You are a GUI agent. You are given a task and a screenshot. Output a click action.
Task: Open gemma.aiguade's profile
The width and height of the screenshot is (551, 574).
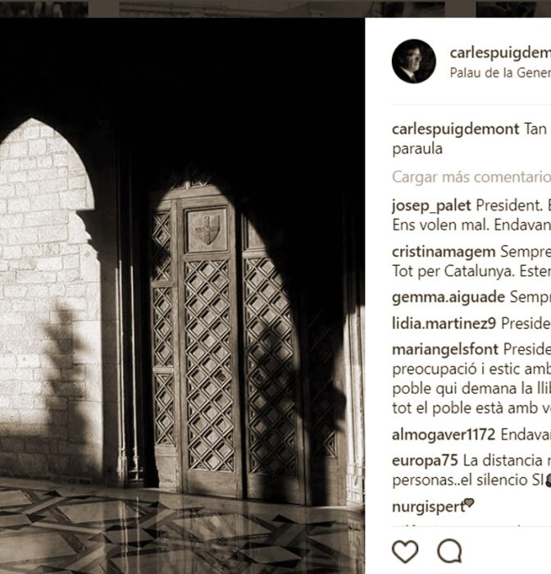click(449, 297)
